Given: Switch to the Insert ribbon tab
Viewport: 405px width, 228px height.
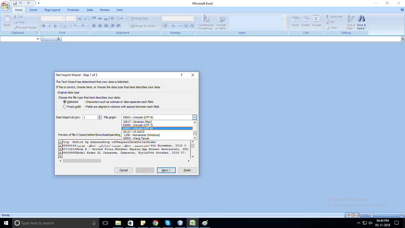Looking at the screenshot, I should [x=33, y=10].
